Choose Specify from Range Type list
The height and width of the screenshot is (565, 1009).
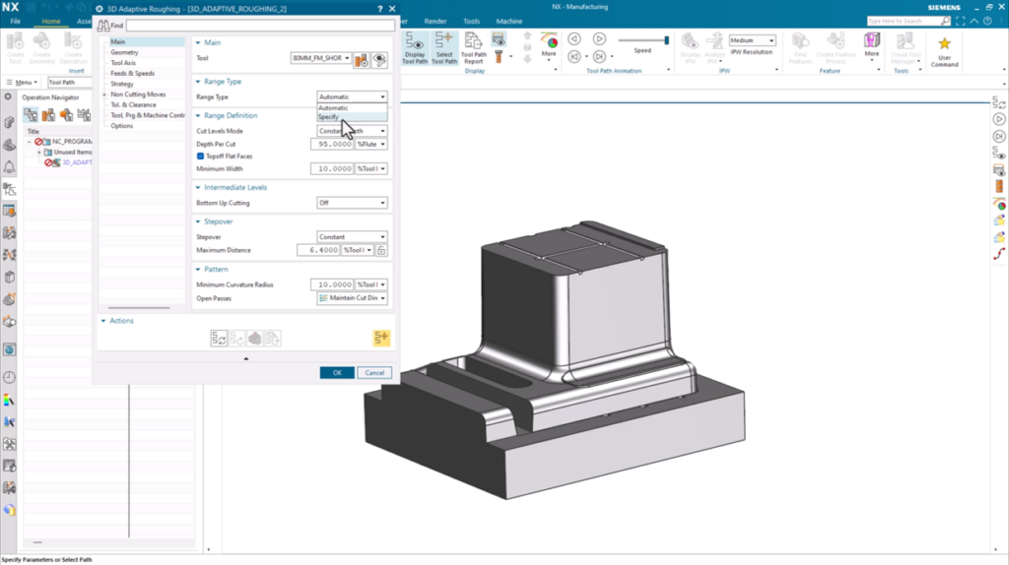(328, 117)
